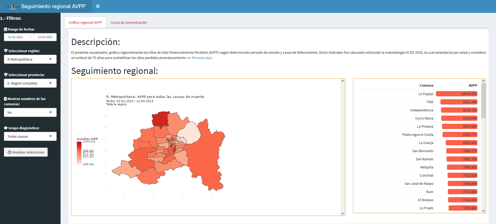Viewport: 496px width, 224px height.
Task: Open the ver fórmula aquí link
Action: [x=199, y=58]
